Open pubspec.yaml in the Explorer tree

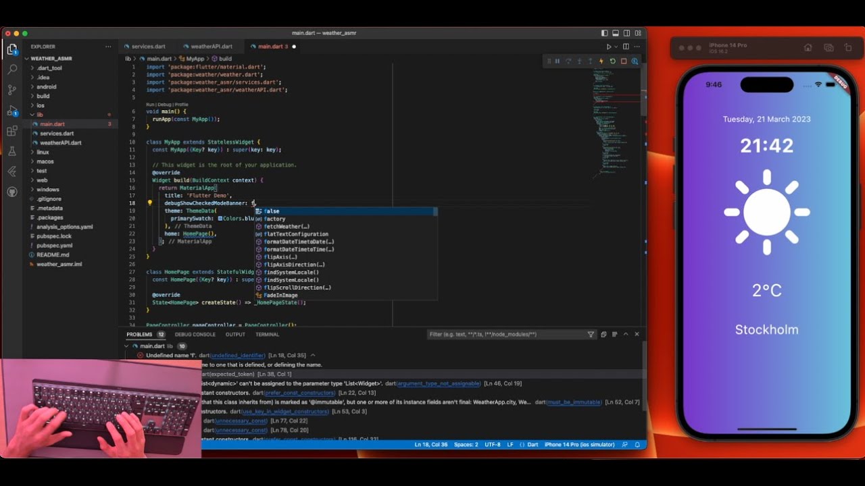pos(54,246)
